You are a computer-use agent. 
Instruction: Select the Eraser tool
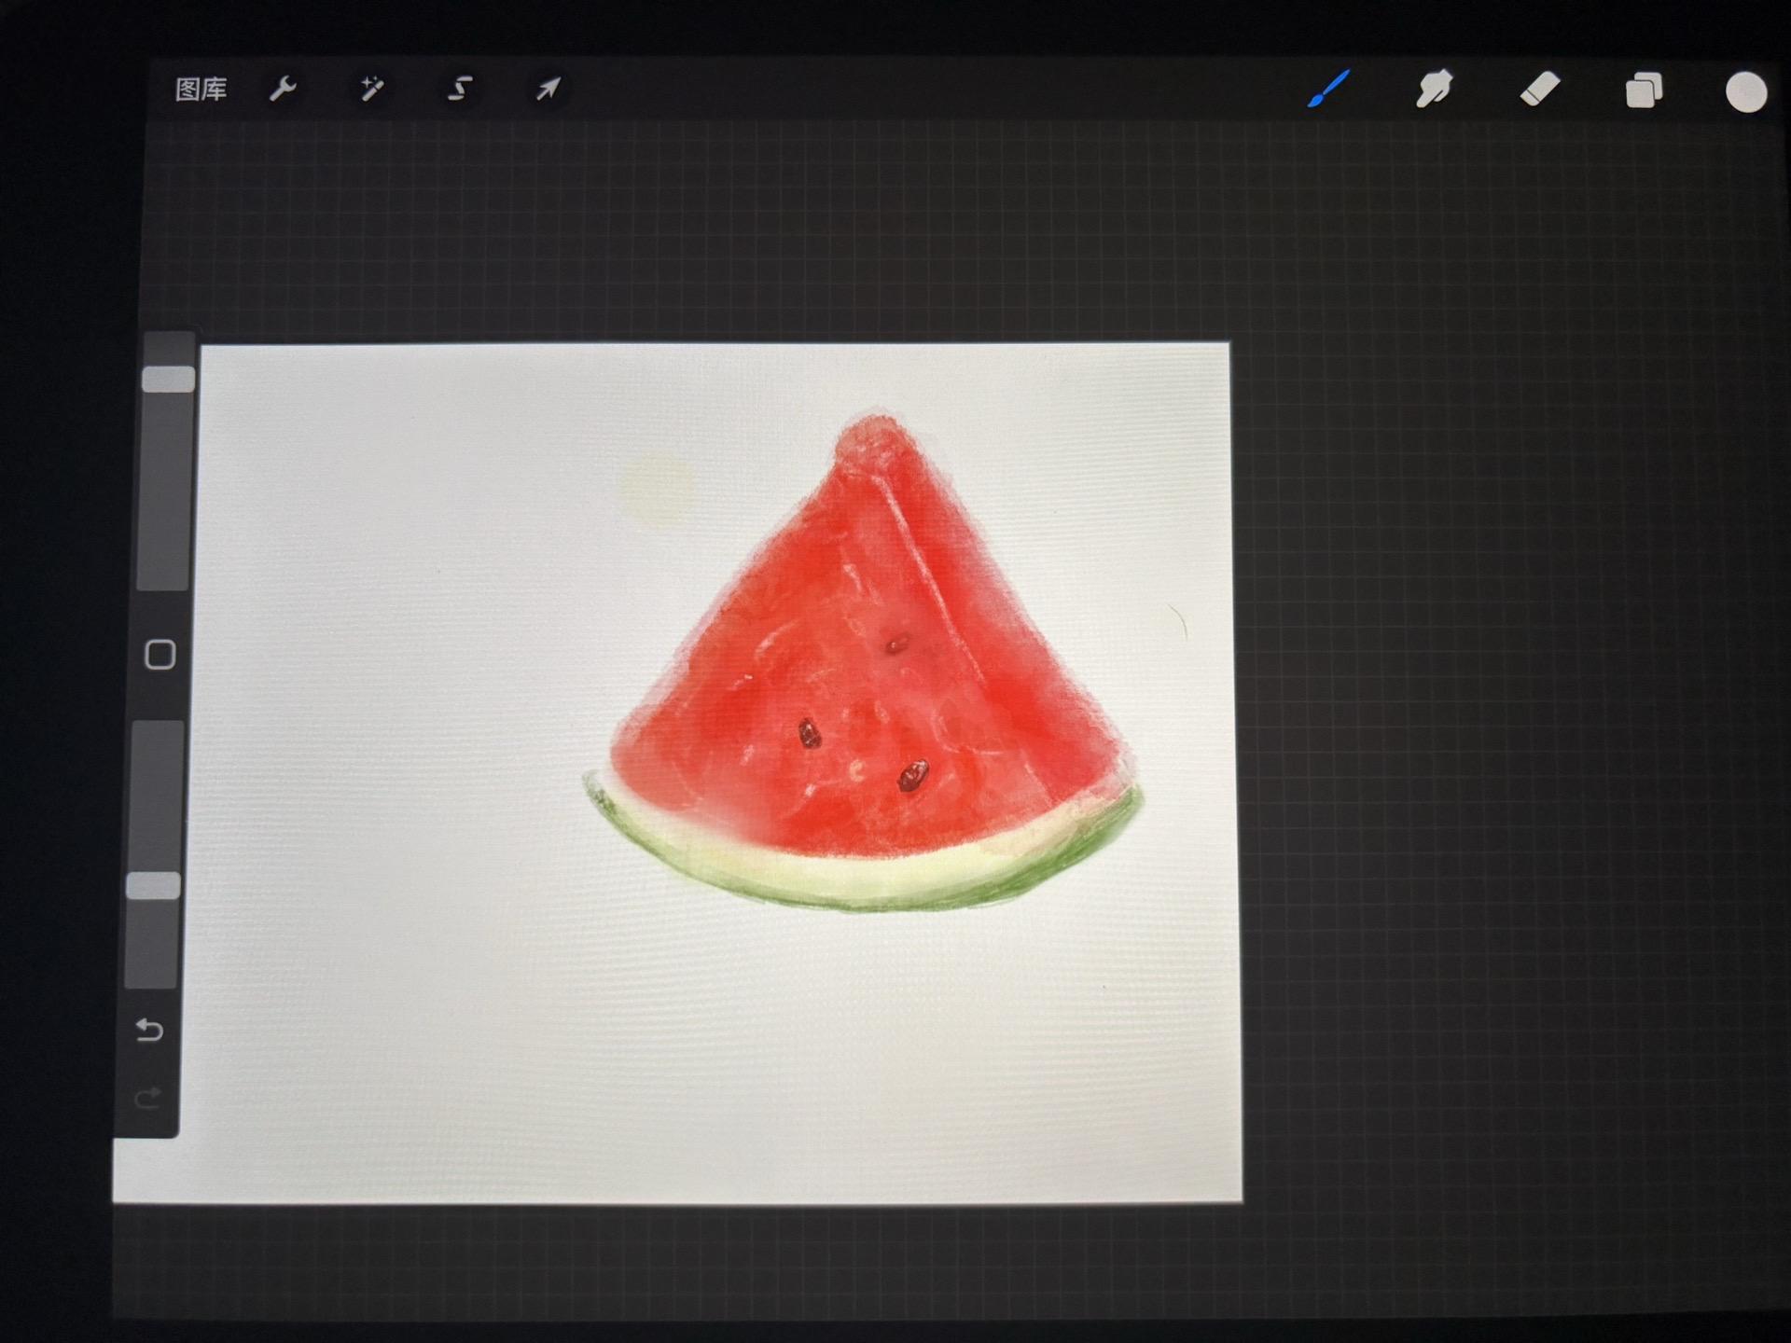[x=1539, y=90]
